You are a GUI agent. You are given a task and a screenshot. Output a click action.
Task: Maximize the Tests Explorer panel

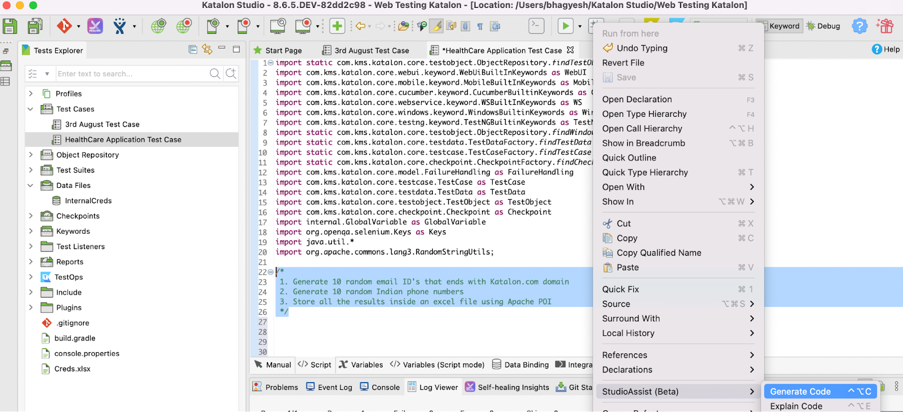point(236,49)
